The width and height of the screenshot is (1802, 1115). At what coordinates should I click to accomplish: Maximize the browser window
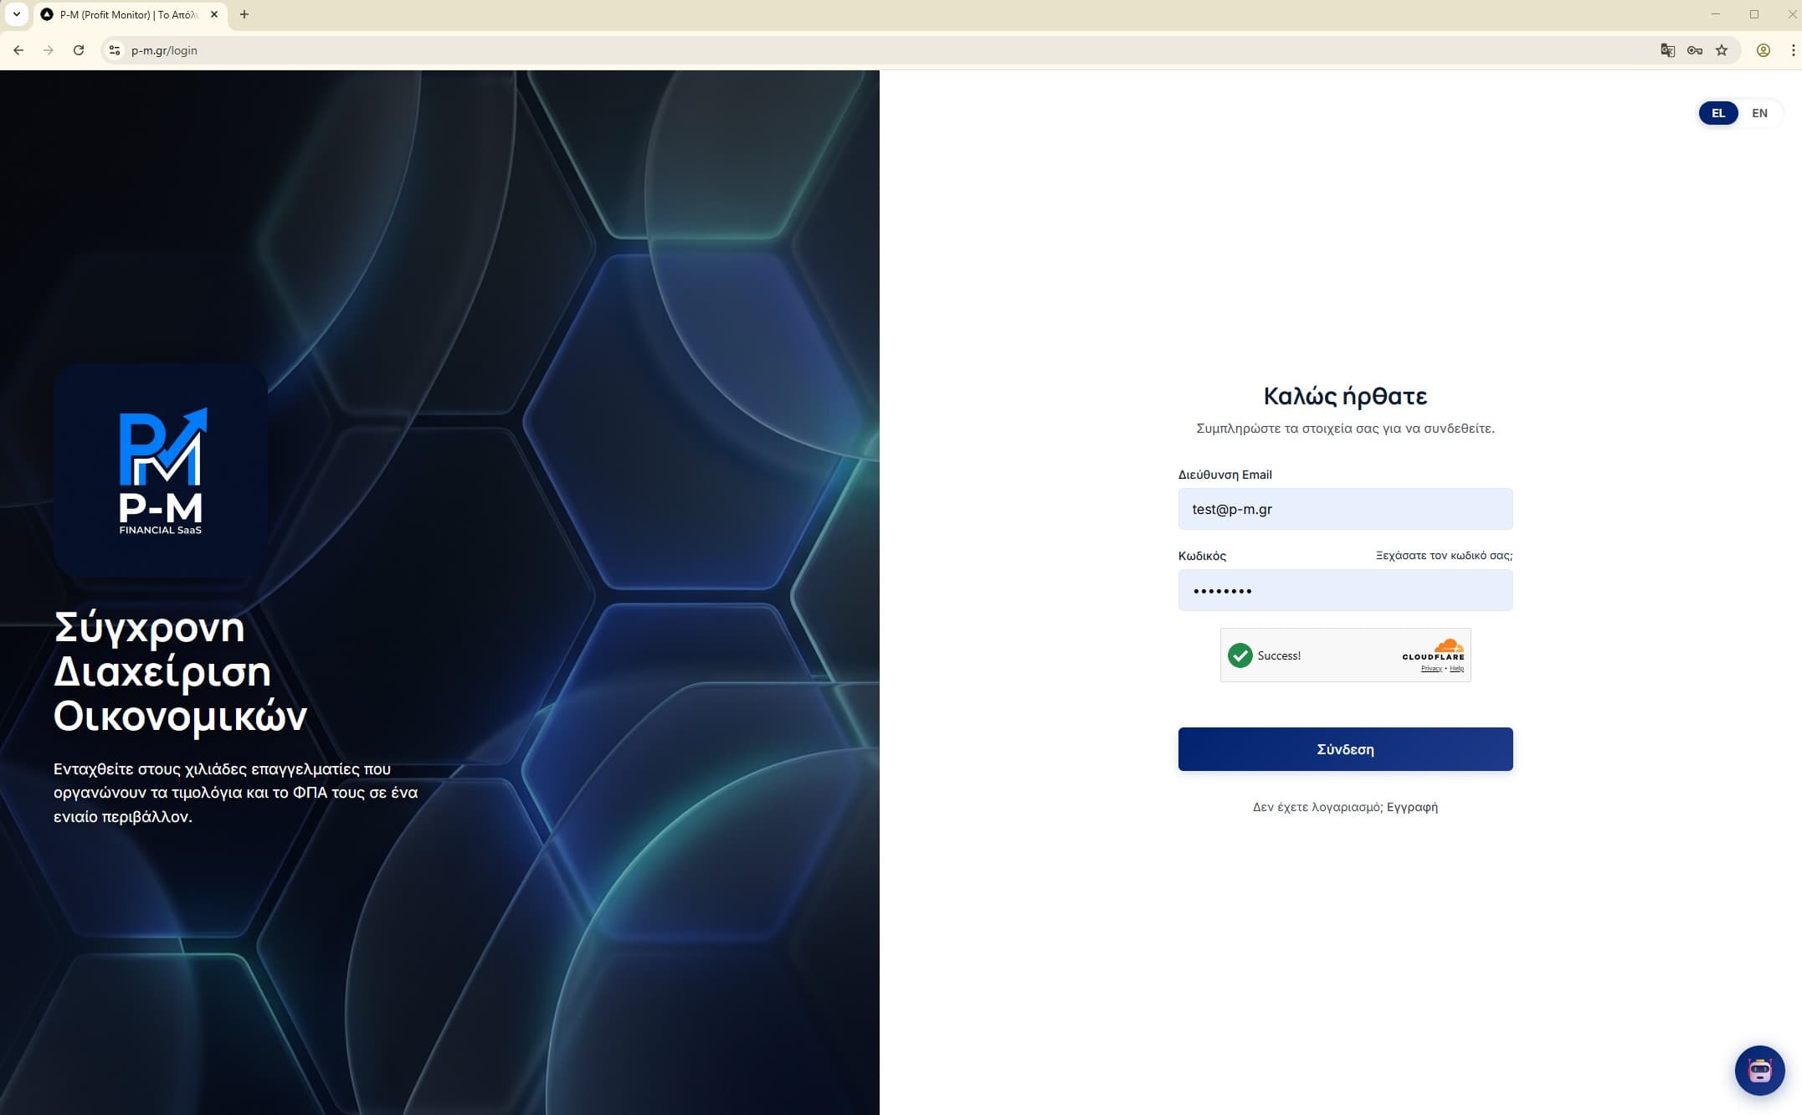coord(1753,14)
